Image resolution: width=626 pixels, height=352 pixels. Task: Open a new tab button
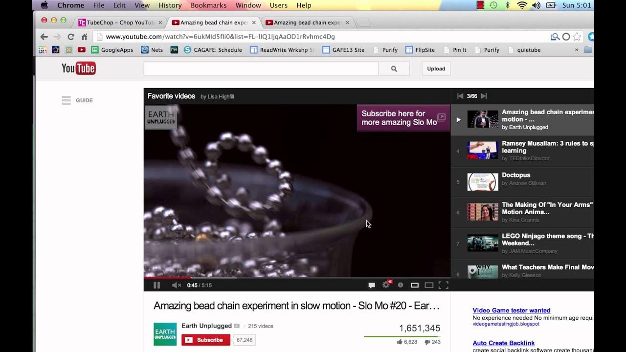(x=363, y=22)
